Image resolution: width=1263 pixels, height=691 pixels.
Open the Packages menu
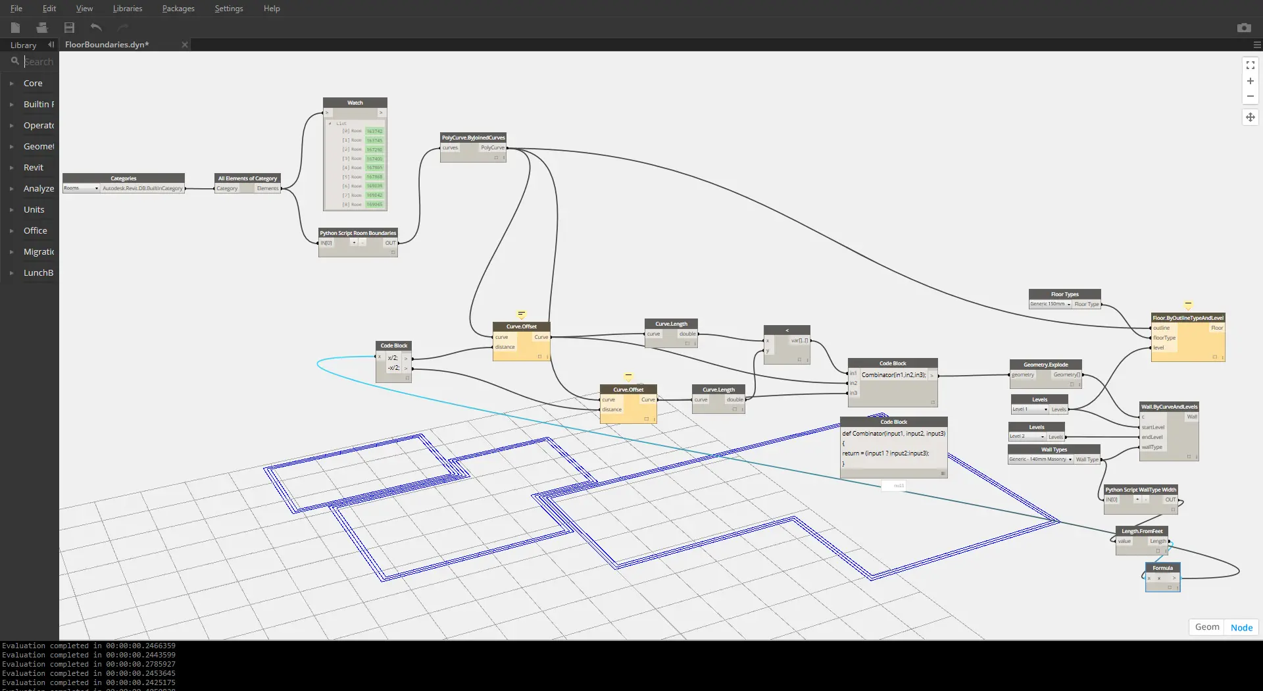click(x=178, y=9)
